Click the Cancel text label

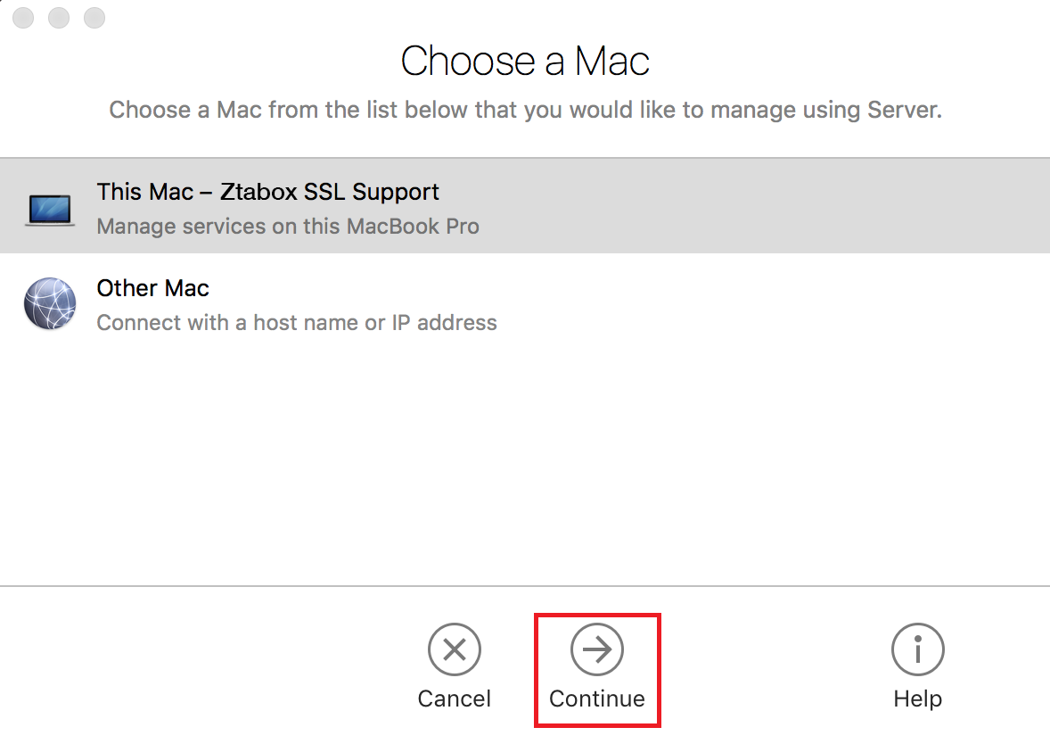coord(455,699)
